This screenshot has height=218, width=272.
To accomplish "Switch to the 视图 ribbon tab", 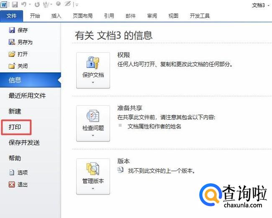I will click(x=173, y=16).
